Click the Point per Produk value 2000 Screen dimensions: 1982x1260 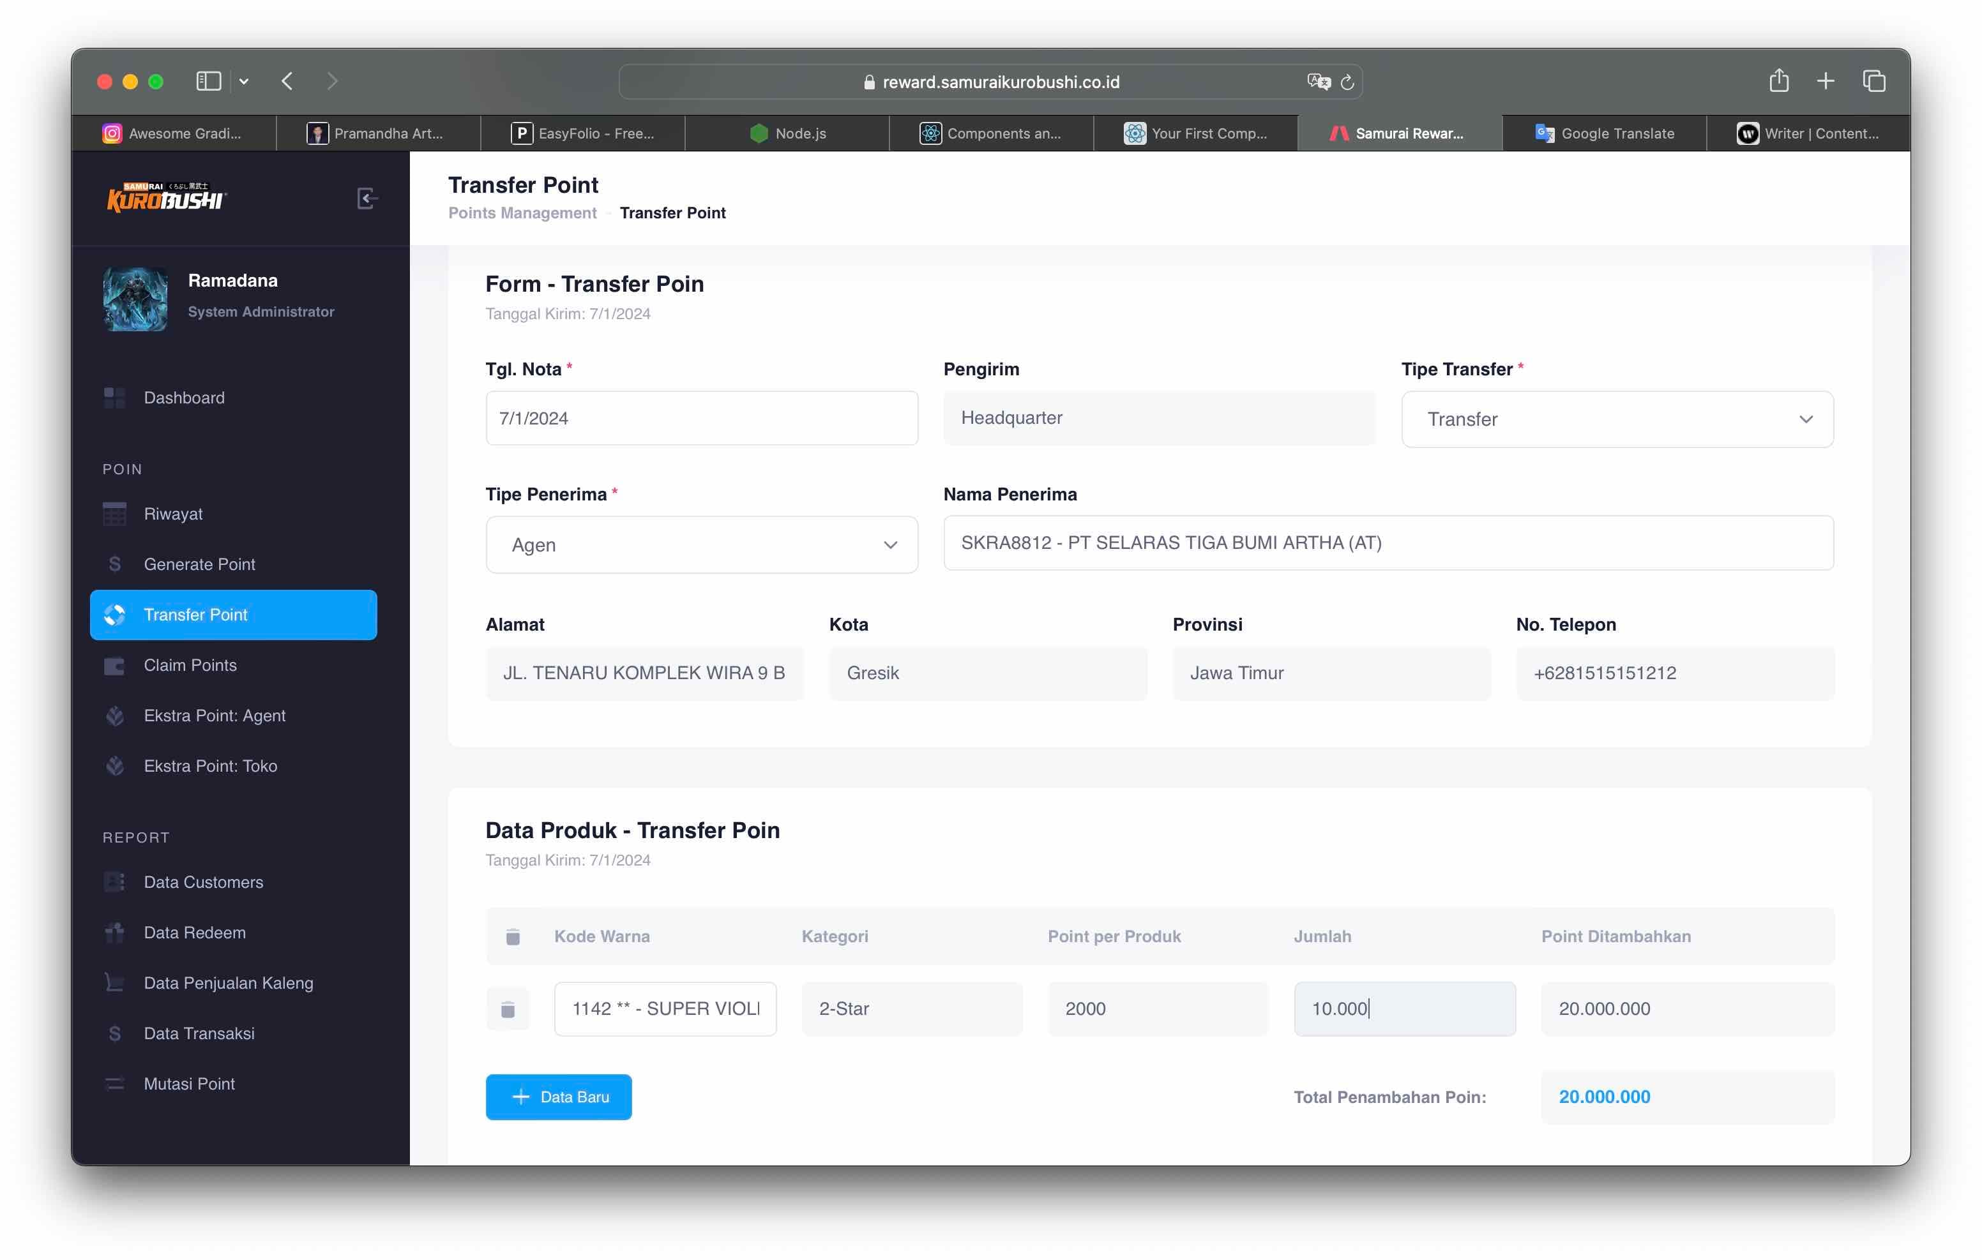pyautogui.click(x=1157, y=1008)
